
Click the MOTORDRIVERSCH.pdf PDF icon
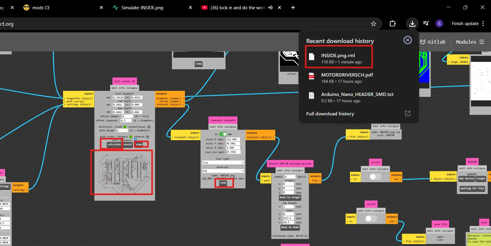click(312, 76)
